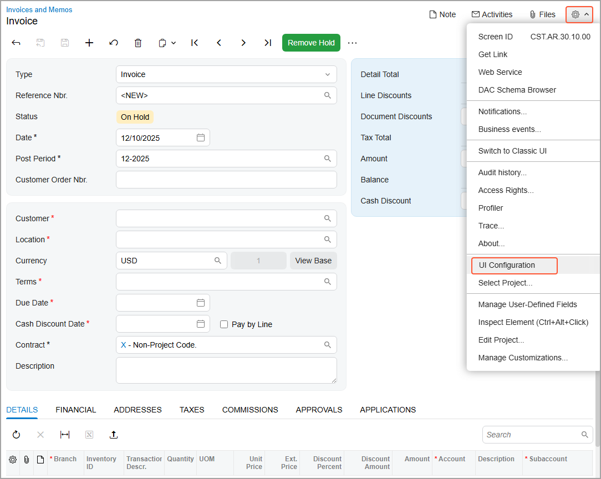Click Post Period lookup magnifier
This screenshot has height=479, width=601.
327,159
